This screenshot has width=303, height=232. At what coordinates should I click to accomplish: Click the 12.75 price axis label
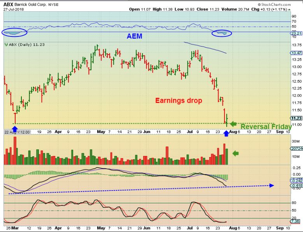point(297,74)
